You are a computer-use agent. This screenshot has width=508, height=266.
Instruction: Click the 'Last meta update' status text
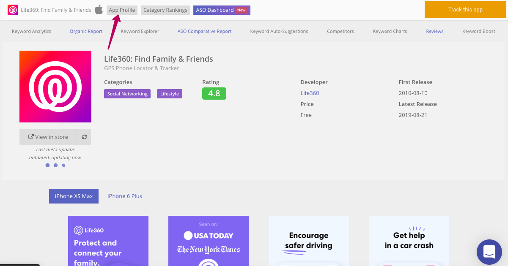[55, 153]
